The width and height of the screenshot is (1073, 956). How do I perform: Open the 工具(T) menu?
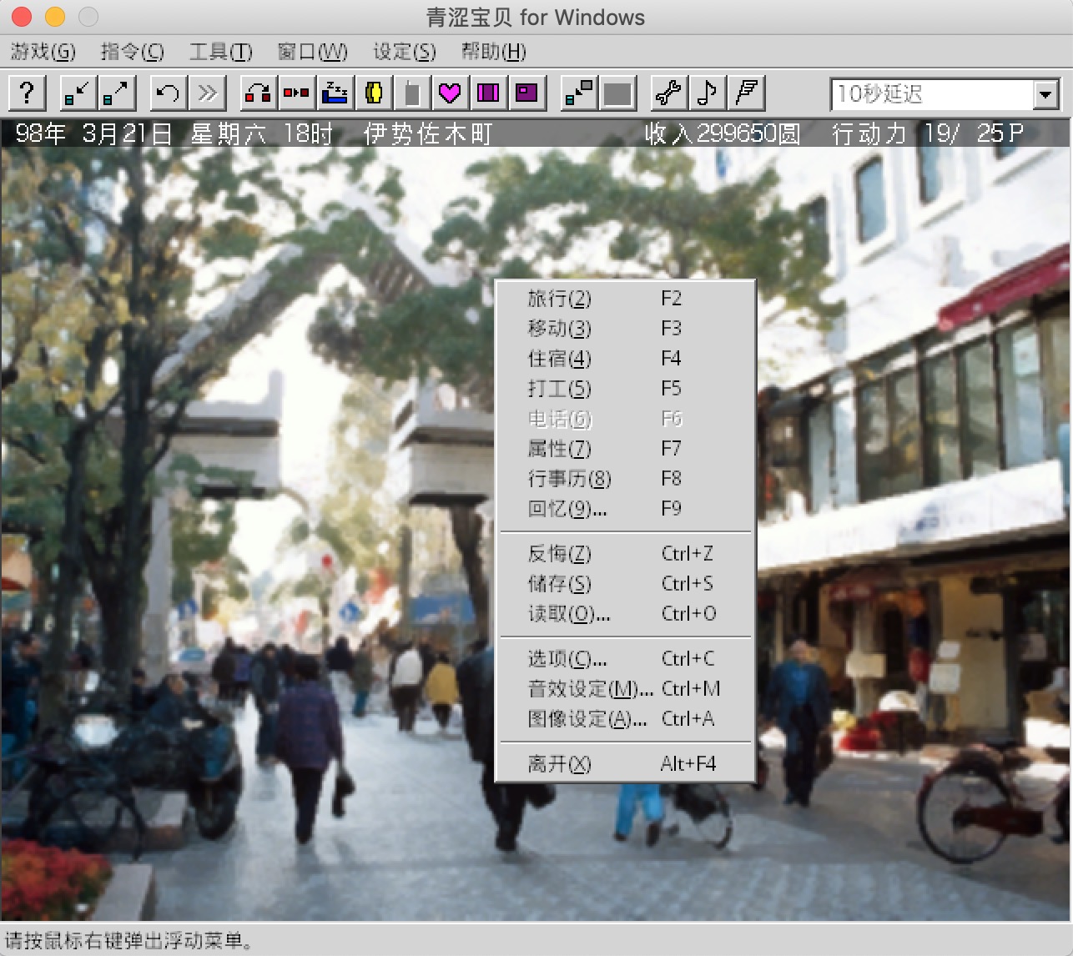coord(221,52)
